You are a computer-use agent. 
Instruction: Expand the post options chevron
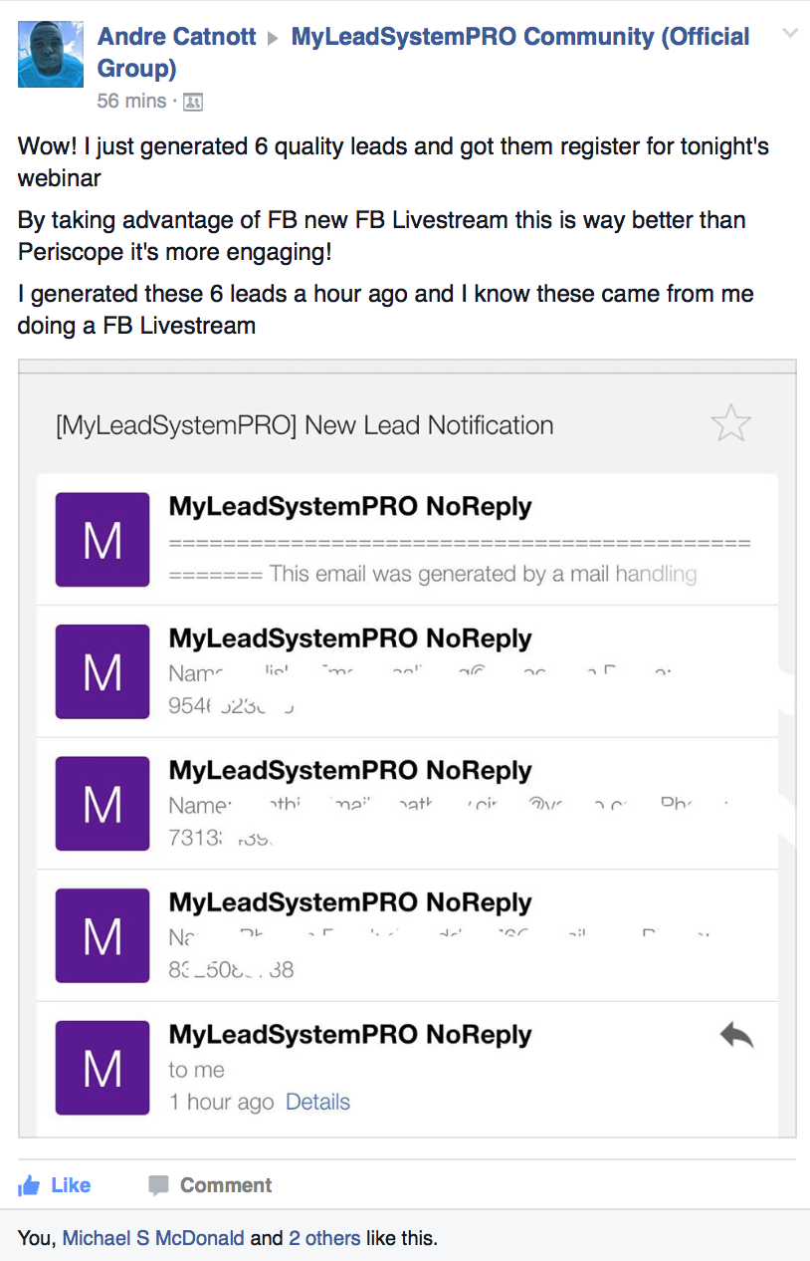click(x=790, y=34)
